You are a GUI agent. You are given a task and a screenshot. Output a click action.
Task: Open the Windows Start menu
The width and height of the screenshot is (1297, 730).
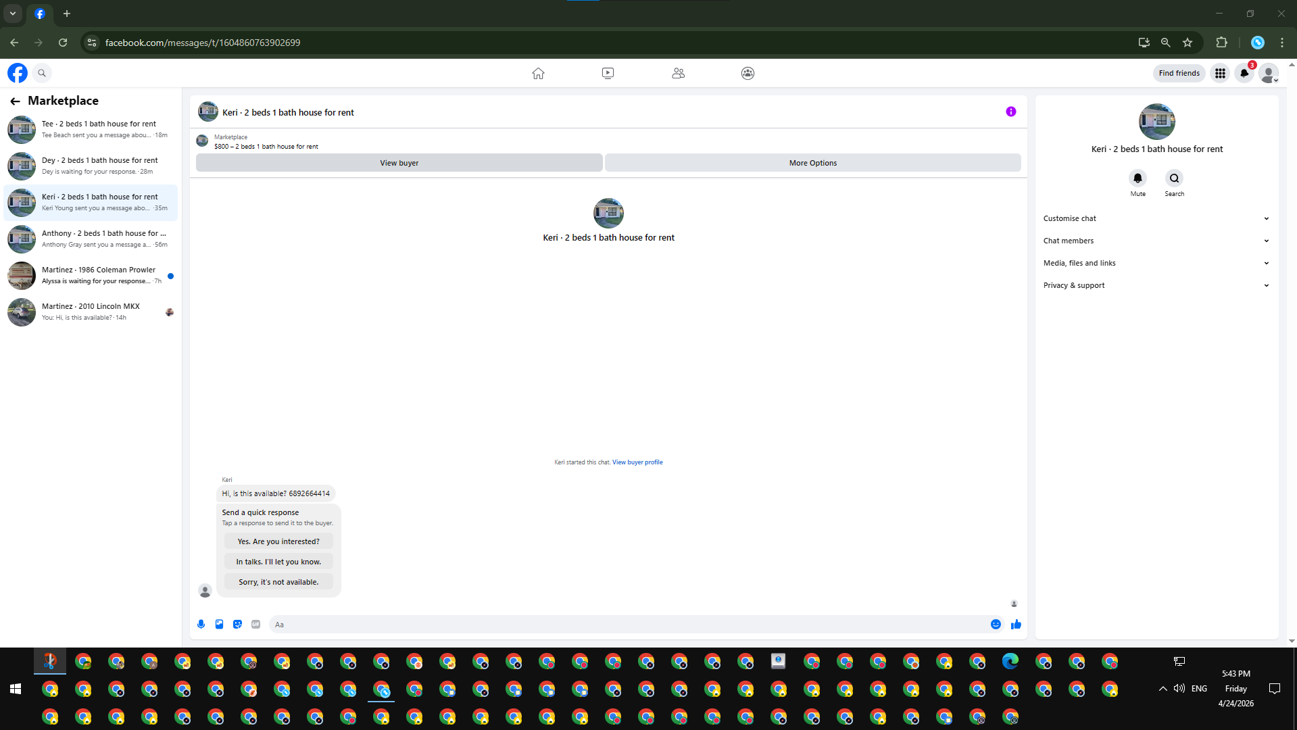[x=16, y=689]
